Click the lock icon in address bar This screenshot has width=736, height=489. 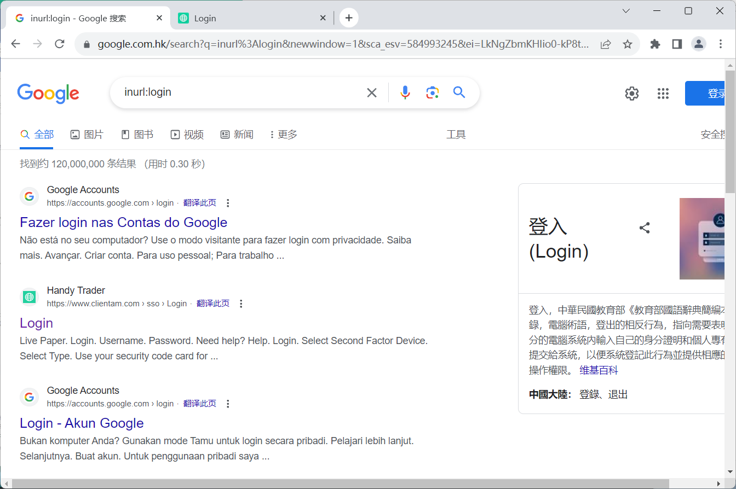[x=86, y=44]
